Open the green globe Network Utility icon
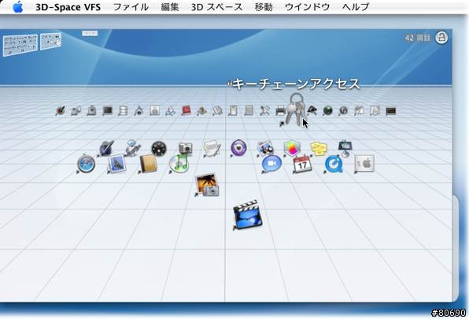469x319 pixels. [x=328, y=111]
